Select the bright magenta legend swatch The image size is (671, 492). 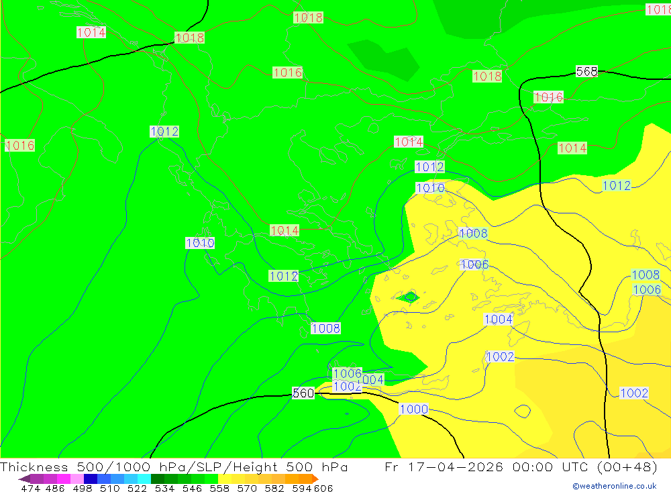tap(64, 479)
